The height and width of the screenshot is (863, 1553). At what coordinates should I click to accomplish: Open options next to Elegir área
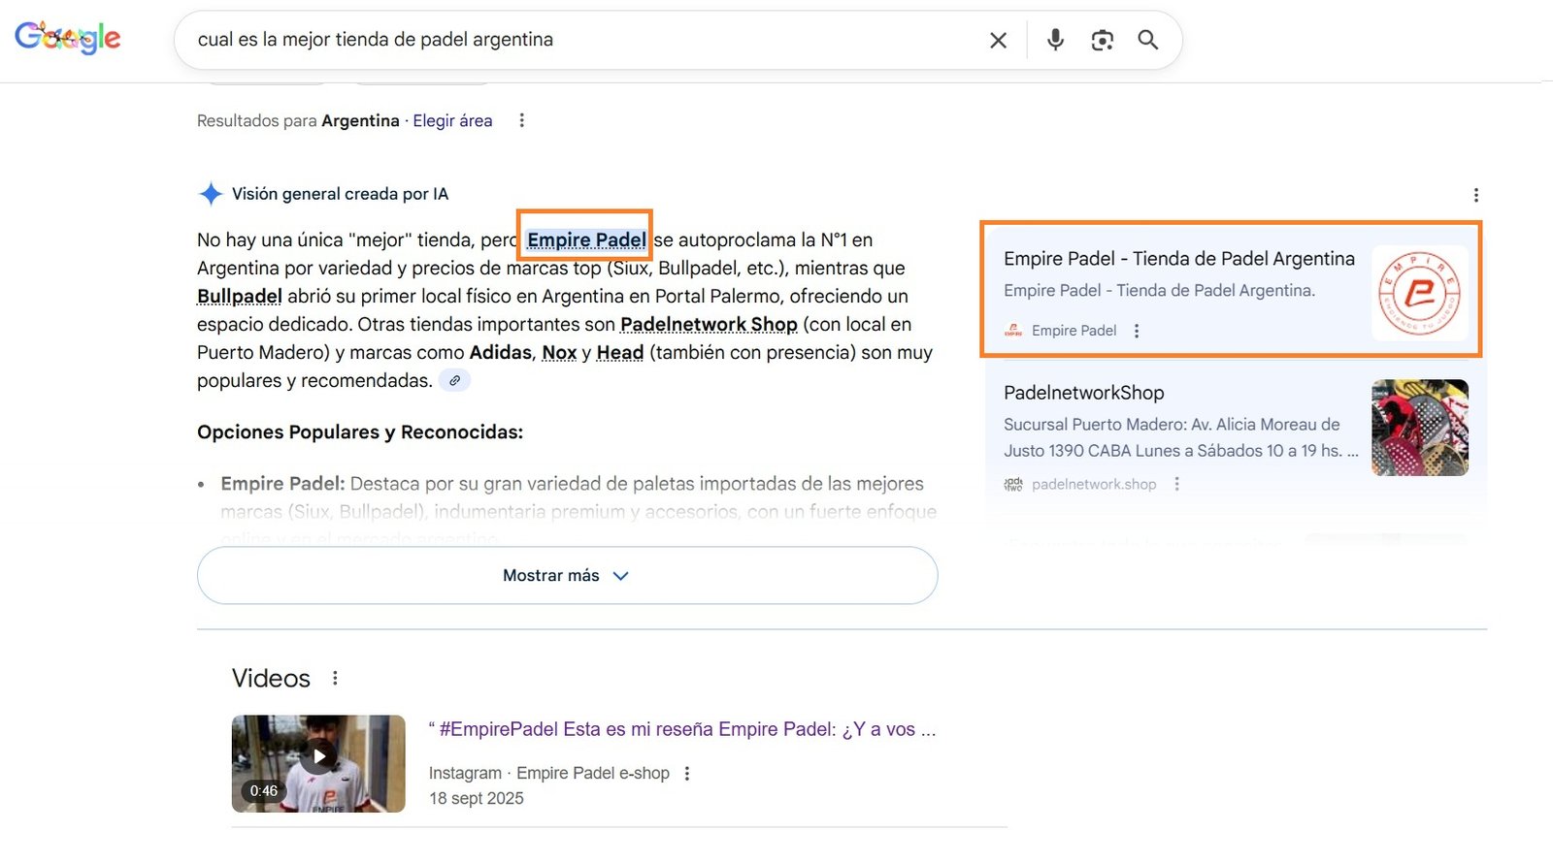click(x=522, y=120)
